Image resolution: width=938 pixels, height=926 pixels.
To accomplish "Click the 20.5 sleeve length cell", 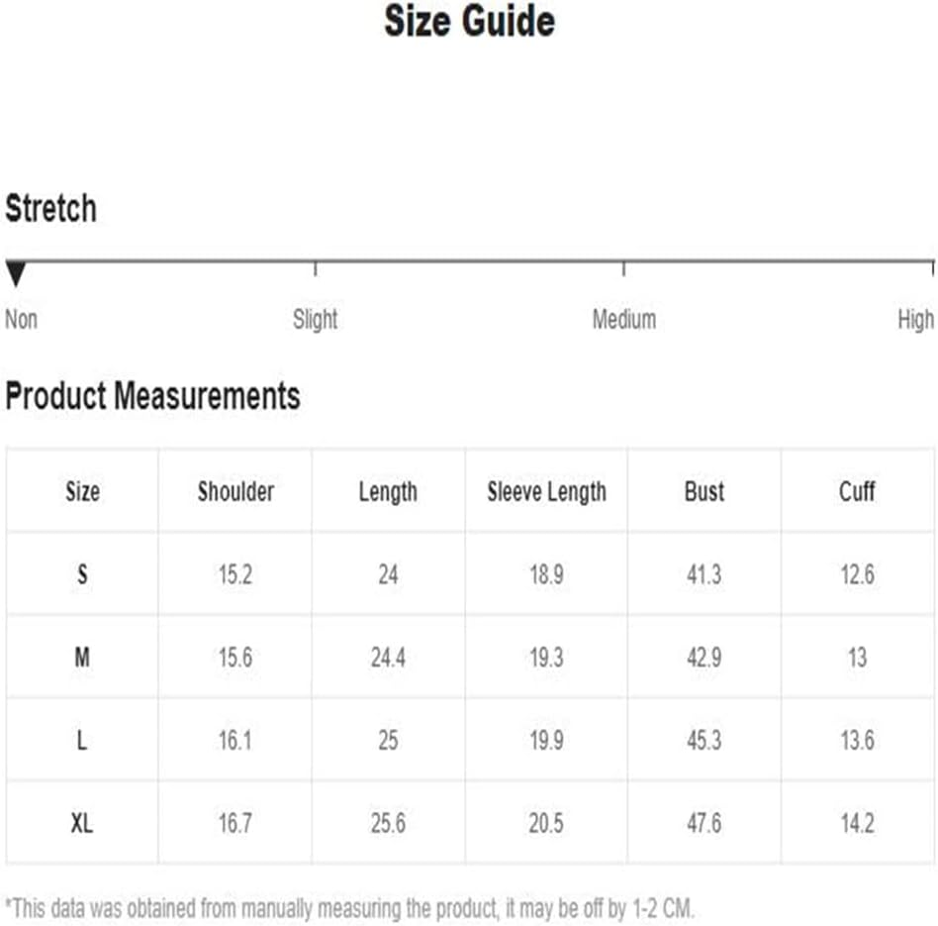I will click(546, 823).
